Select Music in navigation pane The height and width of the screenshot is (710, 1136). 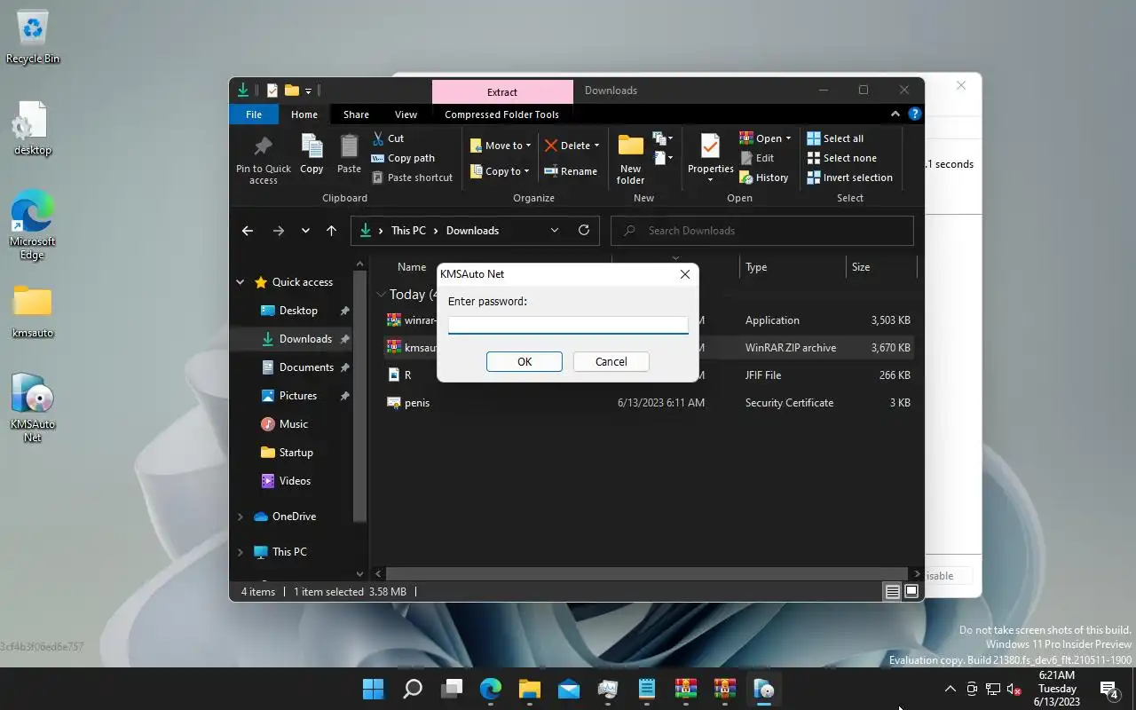[293, 424]
